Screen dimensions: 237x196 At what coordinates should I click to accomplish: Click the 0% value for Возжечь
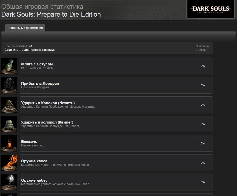(x=203, y=143)
